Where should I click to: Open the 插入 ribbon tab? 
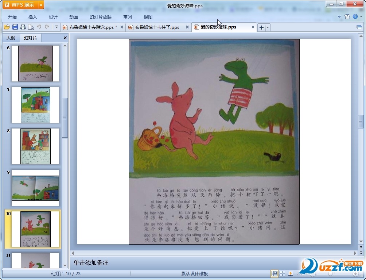pos(33,17)
